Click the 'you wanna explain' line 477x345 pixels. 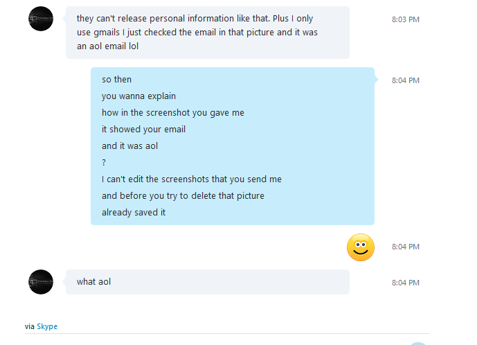click(138, 96)
